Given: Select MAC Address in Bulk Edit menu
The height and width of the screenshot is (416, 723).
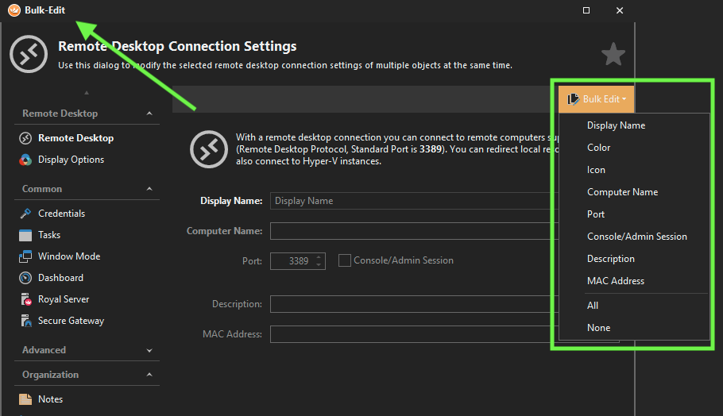Looking at the screenshot, I should [616, 281].
